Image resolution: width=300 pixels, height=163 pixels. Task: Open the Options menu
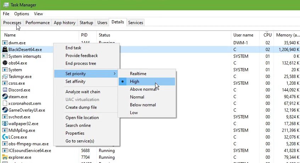pyautogui.click(x=22, y=14)
